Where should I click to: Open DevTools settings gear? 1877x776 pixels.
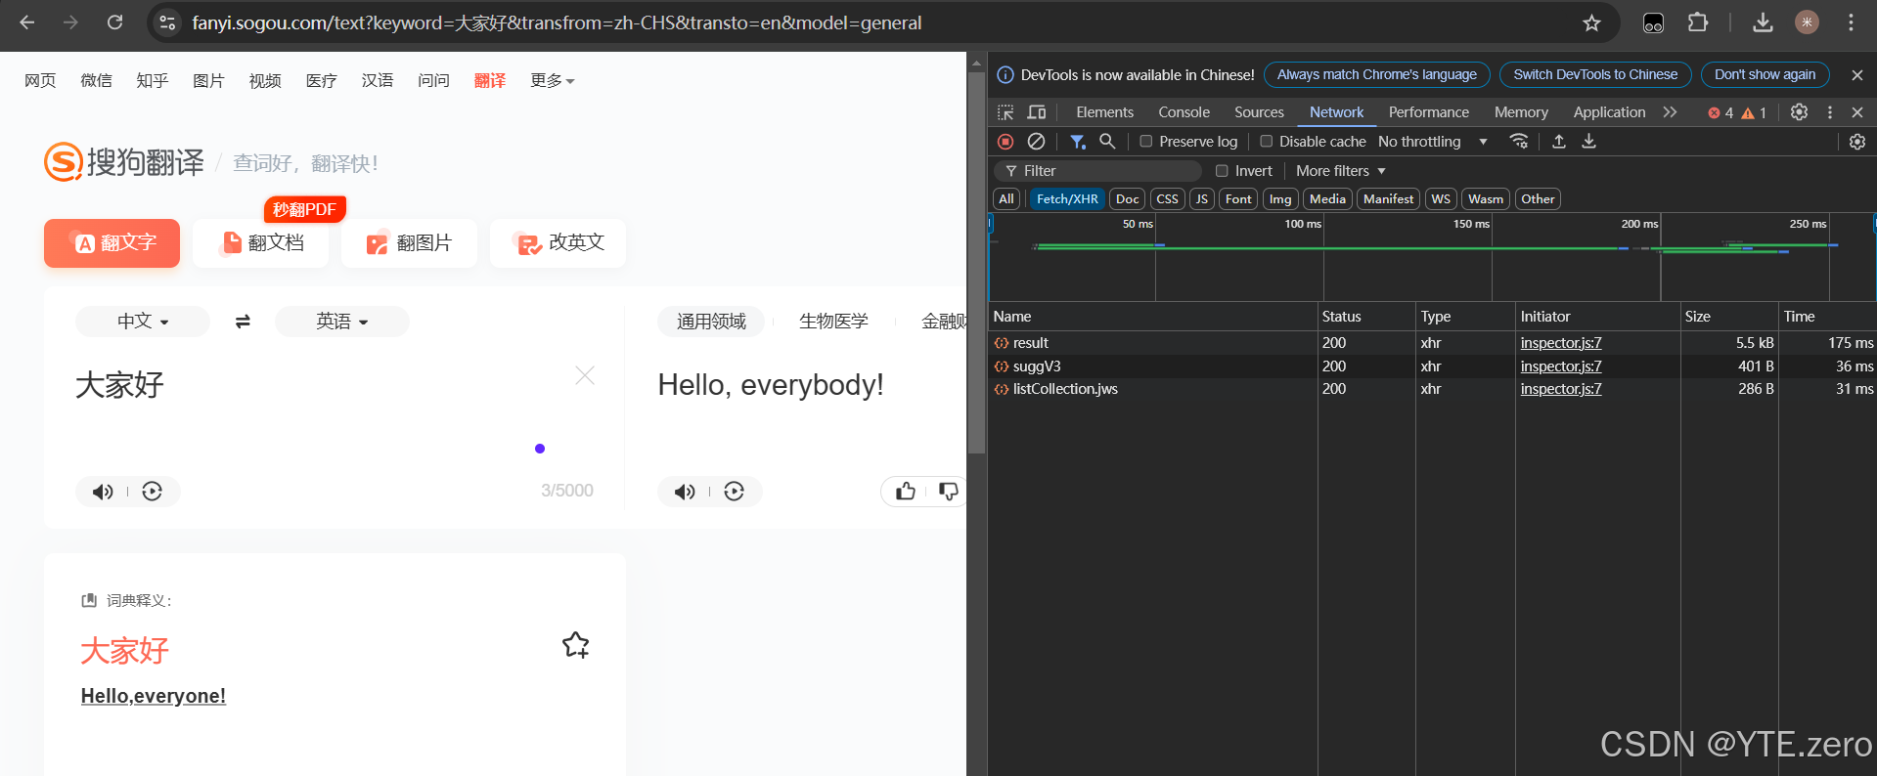click(1799, 112)
